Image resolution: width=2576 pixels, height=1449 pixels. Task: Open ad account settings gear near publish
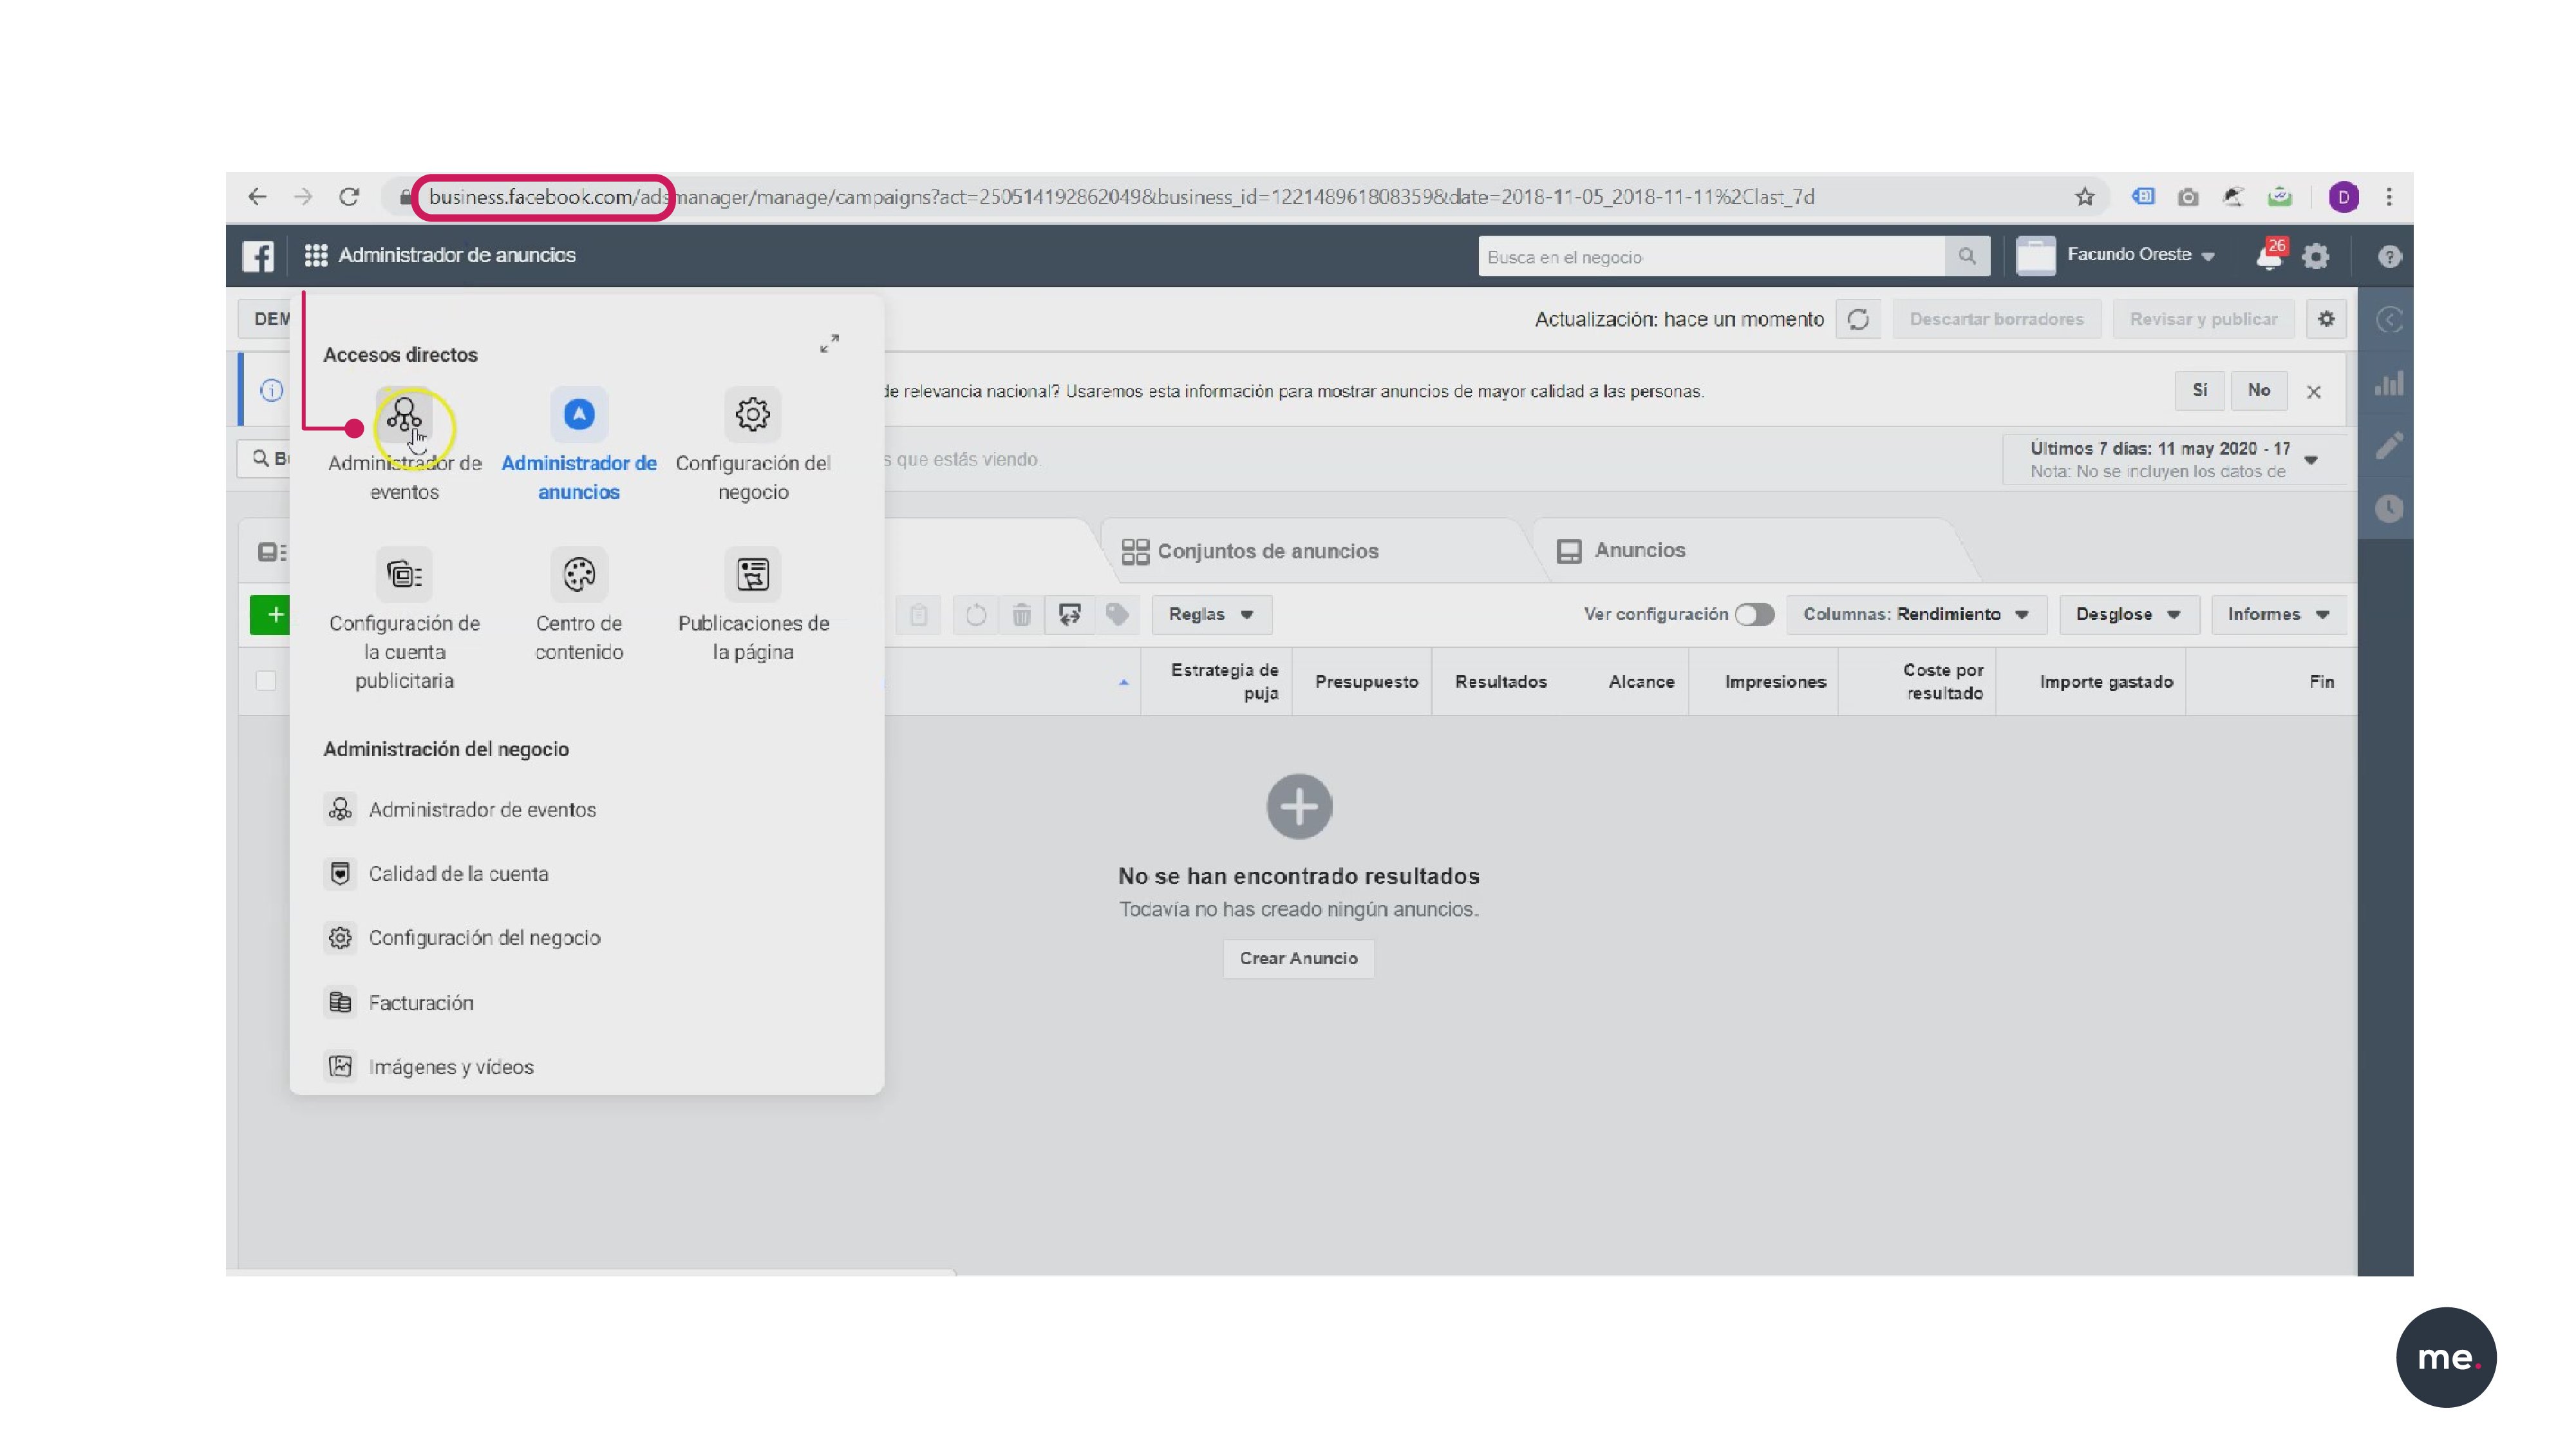[2326, 319]
